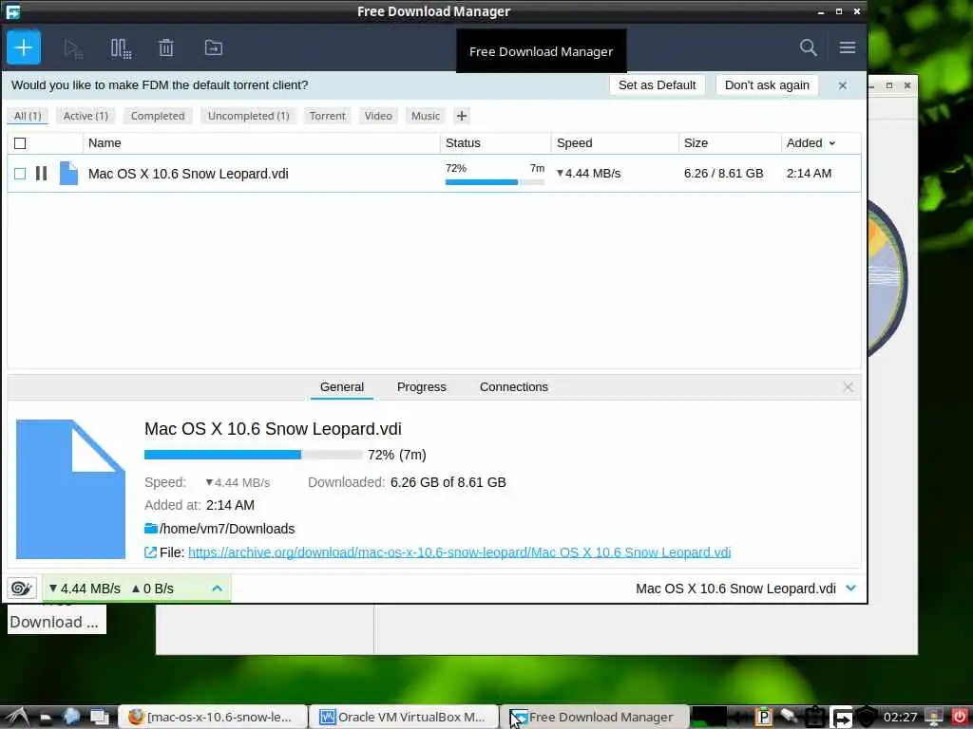Screen dimensions: 973x729
Task: Open the Progress details tab
Action: point(421,387)
